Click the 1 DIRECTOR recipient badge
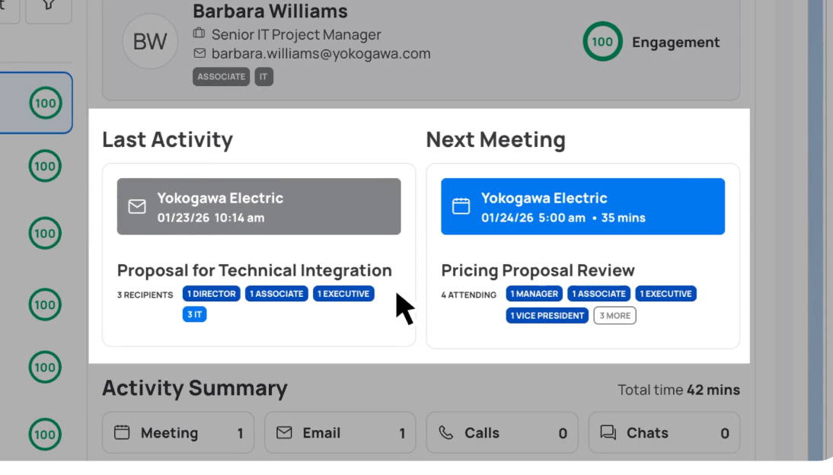This screenshot has height=475, width=833. (x=212, y=294)
